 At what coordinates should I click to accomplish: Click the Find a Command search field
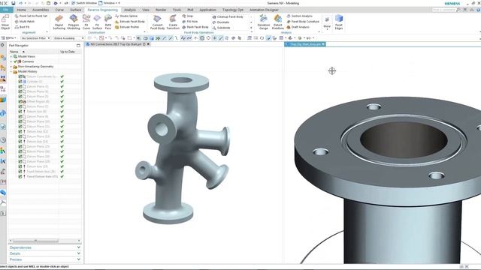click(444, 10)
